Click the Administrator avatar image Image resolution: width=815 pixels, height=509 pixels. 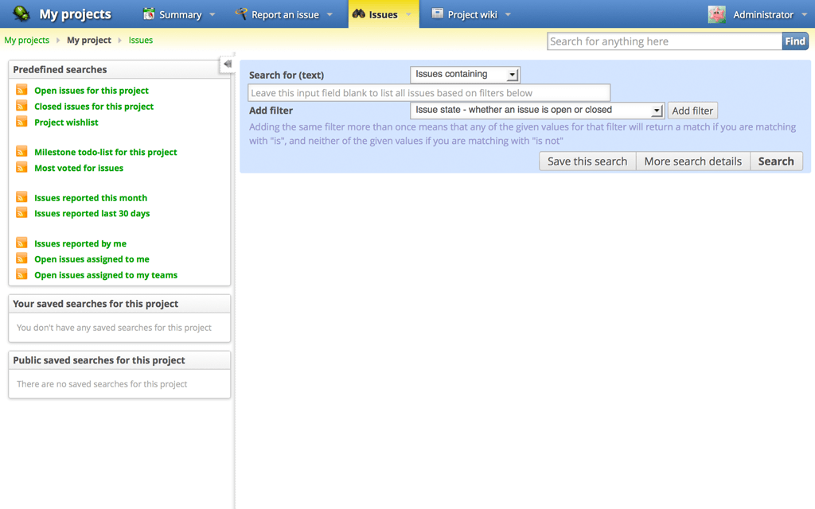coord(716,14)
